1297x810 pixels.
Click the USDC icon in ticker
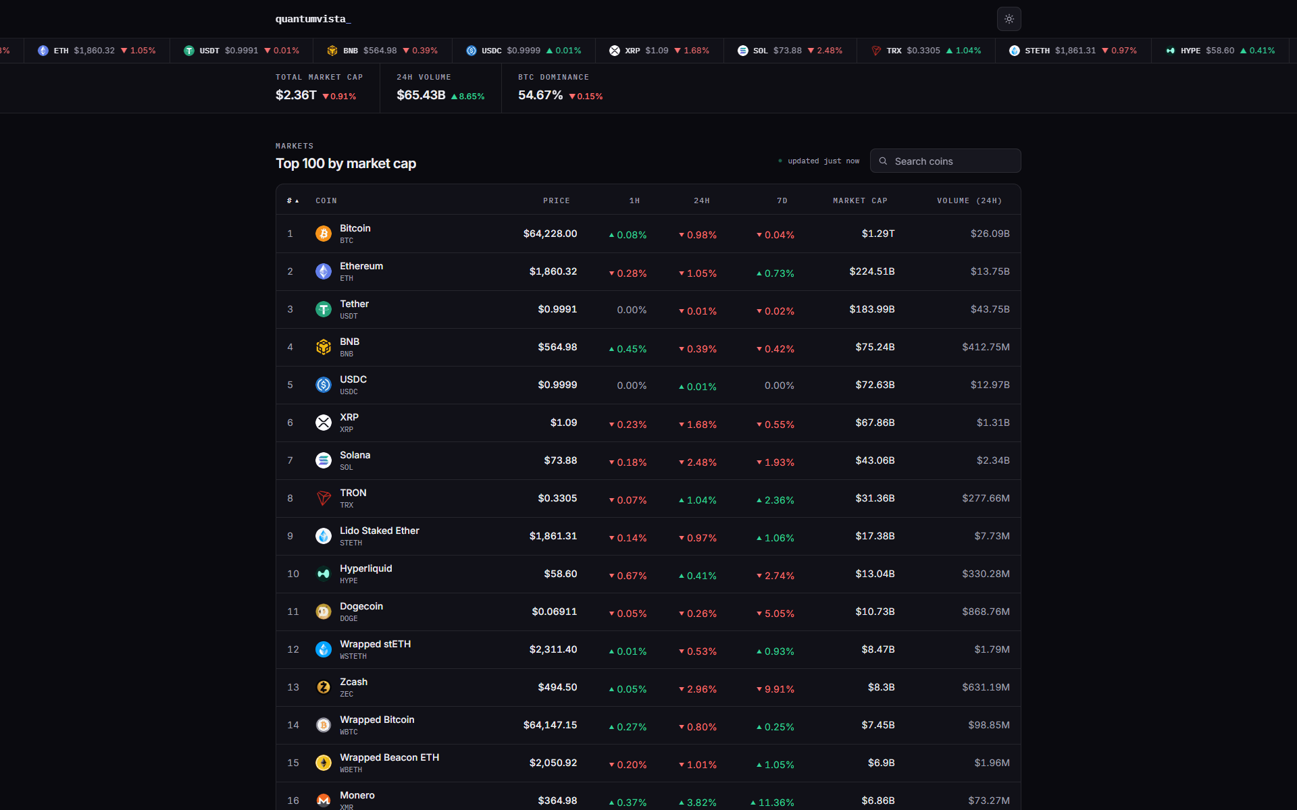pos(472,51)
